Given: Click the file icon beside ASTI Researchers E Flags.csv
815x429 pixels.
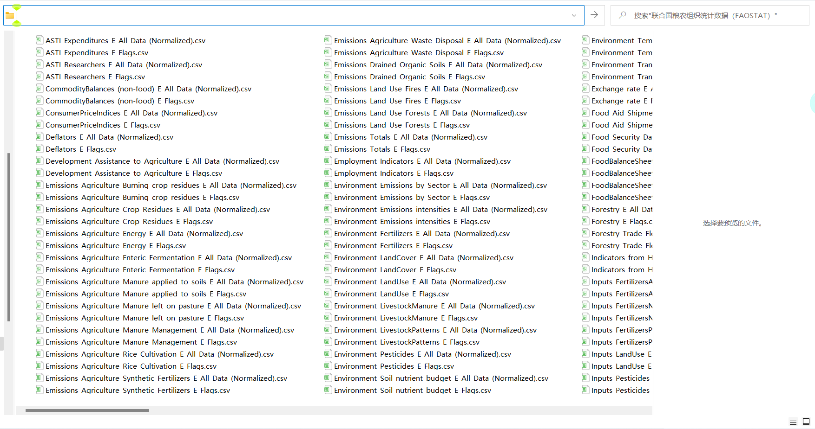Looking at the screenshot, I should [x=39, y=77].
